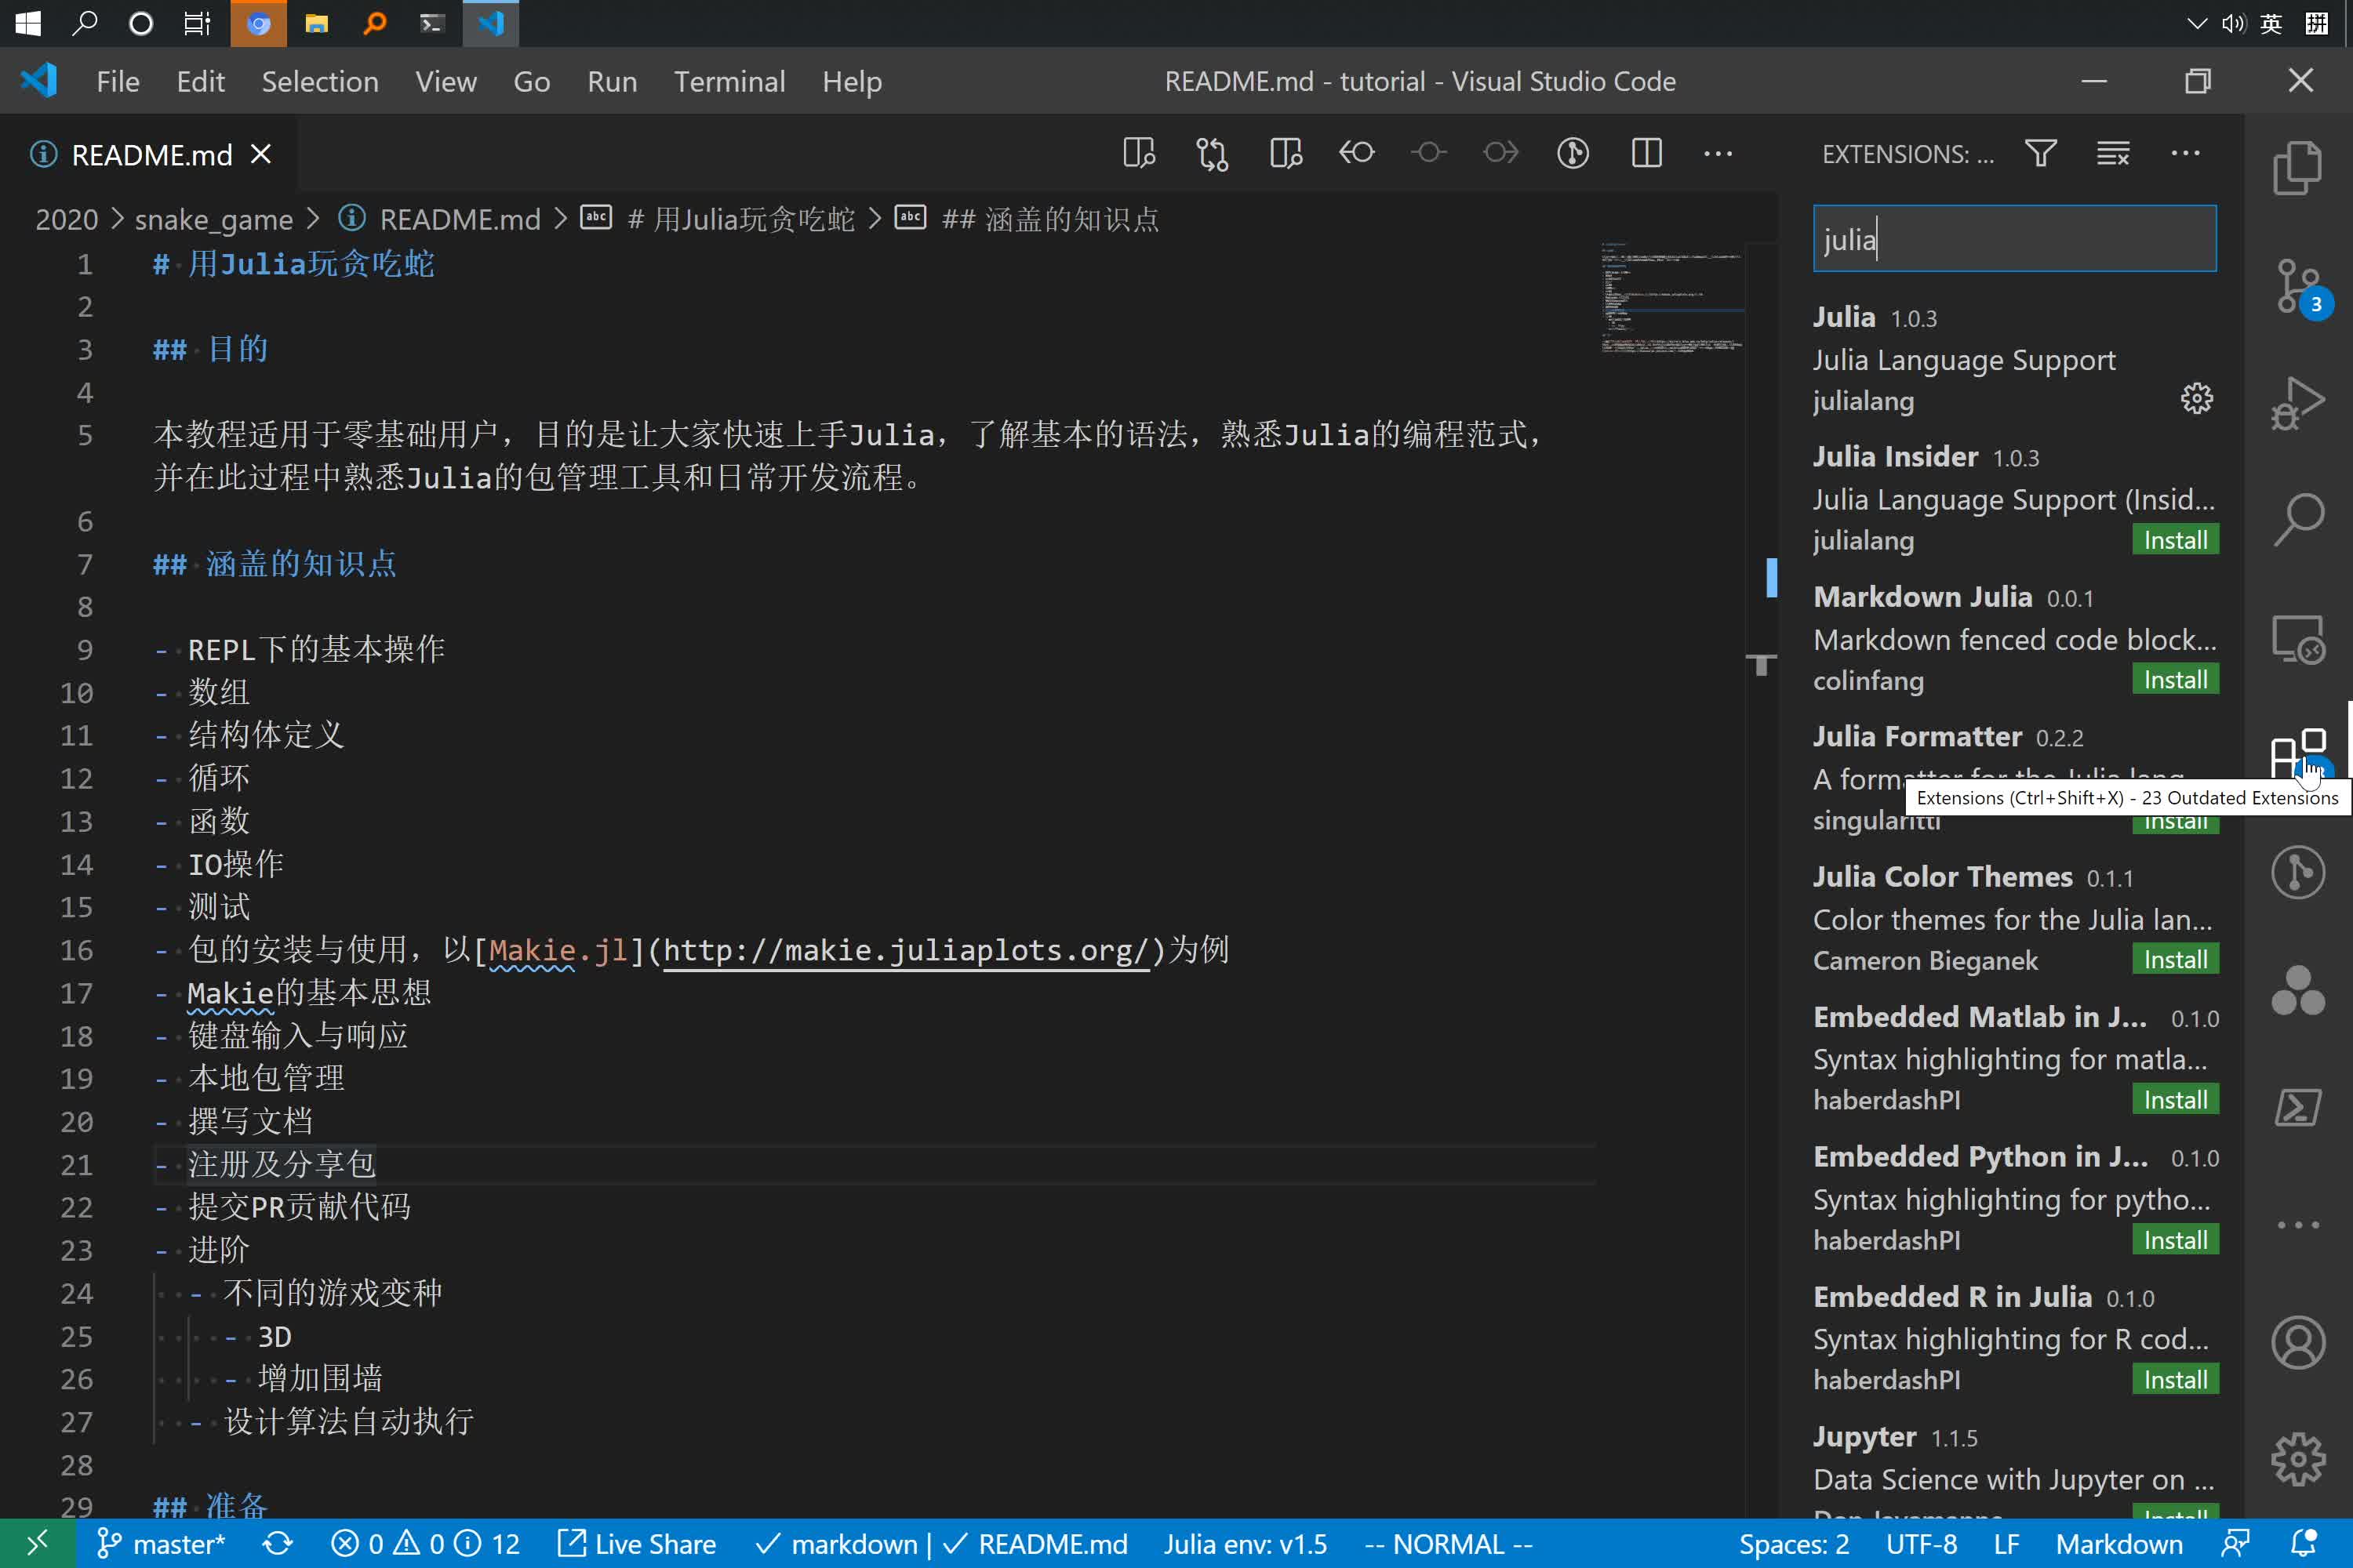Click the README.md breadcrumb tab
This screenshot has width=2353, height=1568.
tap(459, 217)
